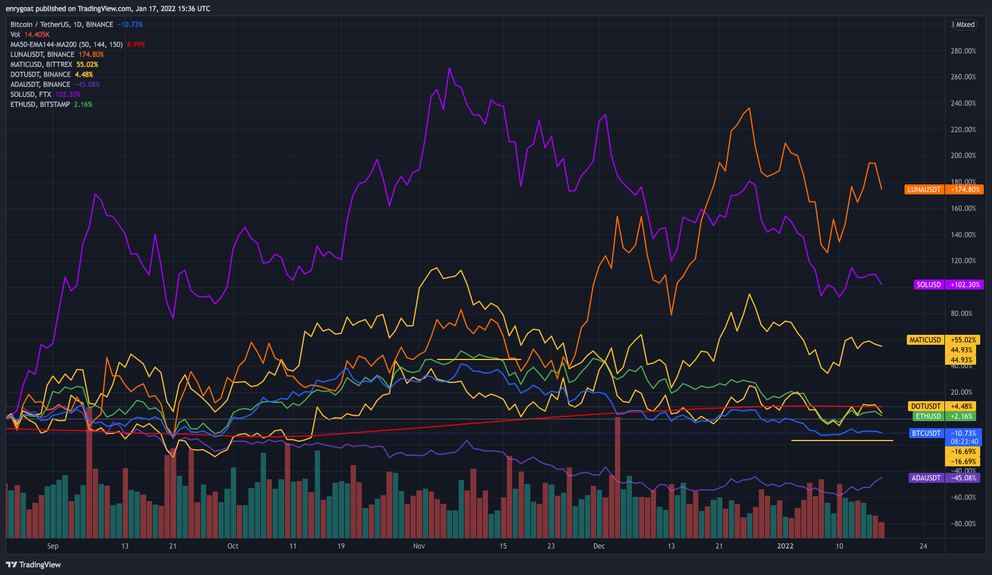Click the 24 date label on the time axis
Screen dimensions: 992x575
923,546
